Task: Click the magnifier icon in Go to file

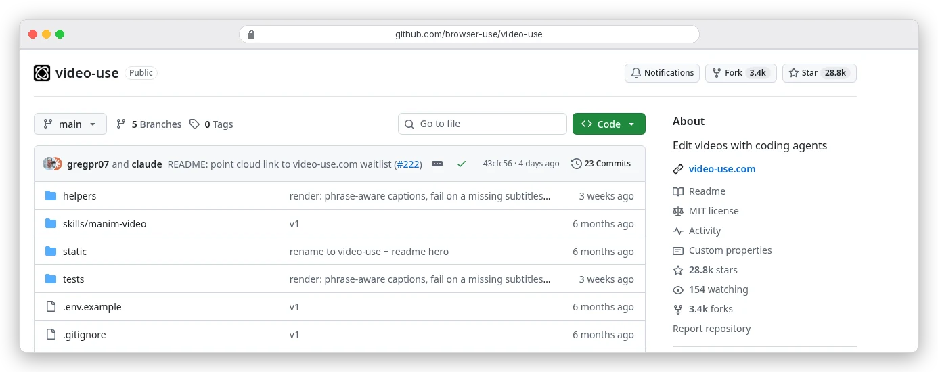Action: point(409,124)
